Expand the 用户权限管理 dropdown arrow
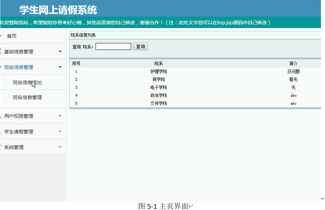The width and height of the screenshot is (325, 210). click(60, 116)
